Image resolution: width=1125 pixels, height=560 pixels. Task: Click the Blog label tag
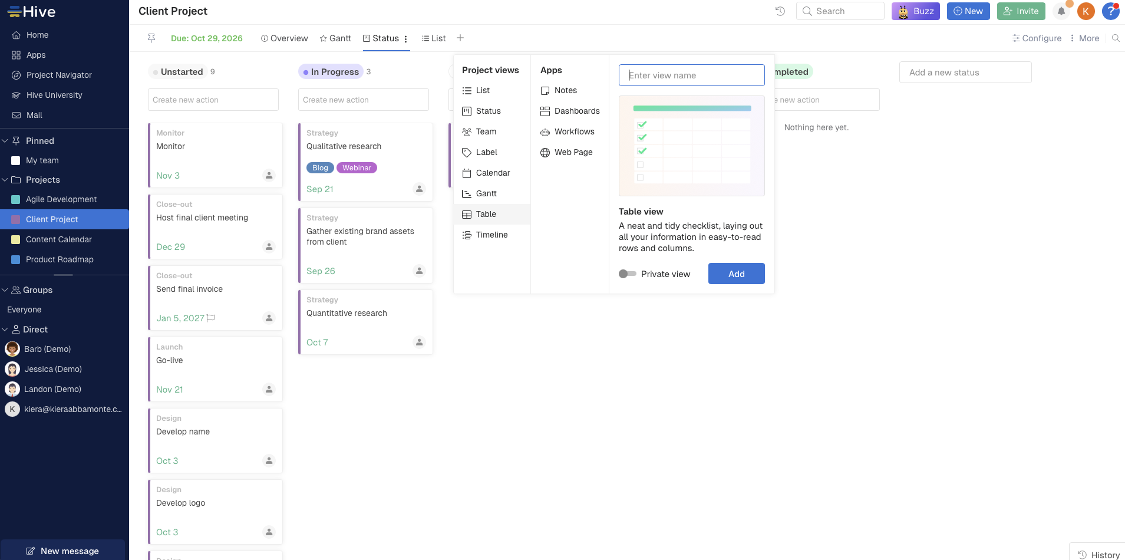[x=320, y=168]
